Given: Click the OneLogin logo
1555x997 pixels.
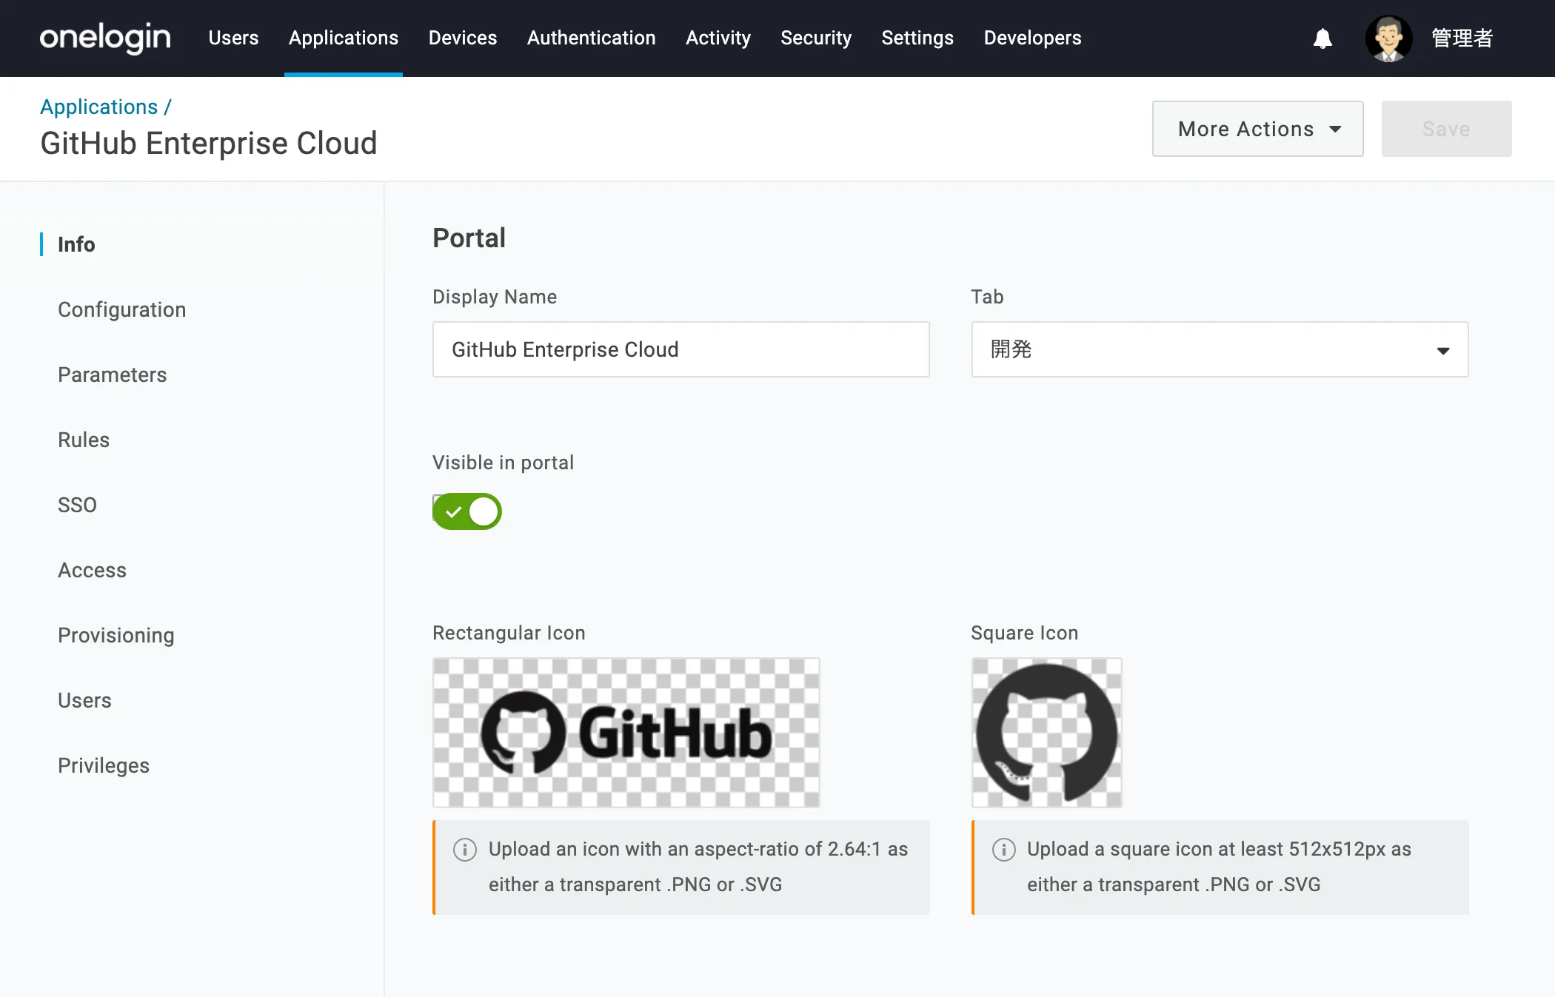Looking at the screenshot, I should (x=104, y=38).
